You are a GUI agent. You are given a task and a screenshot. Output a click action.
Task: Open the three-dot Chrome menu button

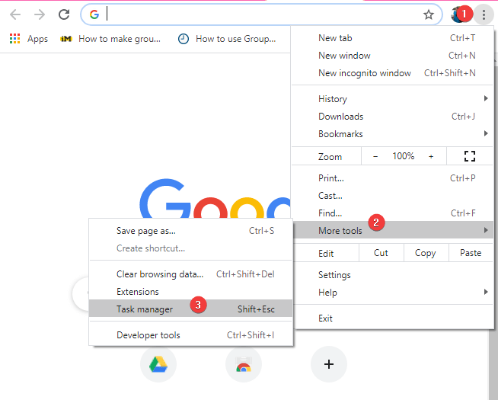(484, 14)
